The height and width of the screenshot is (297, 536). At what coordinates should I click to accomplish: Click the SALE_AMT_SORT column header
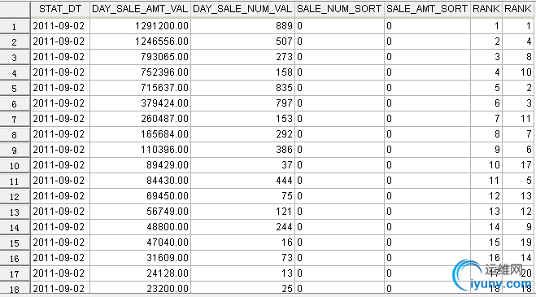tap(427, 9)
